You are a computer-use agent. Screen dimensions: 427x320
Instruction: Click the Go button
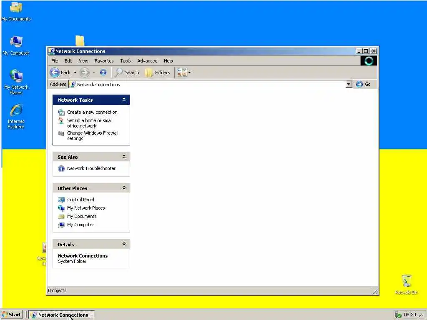(x=363, y=84)
